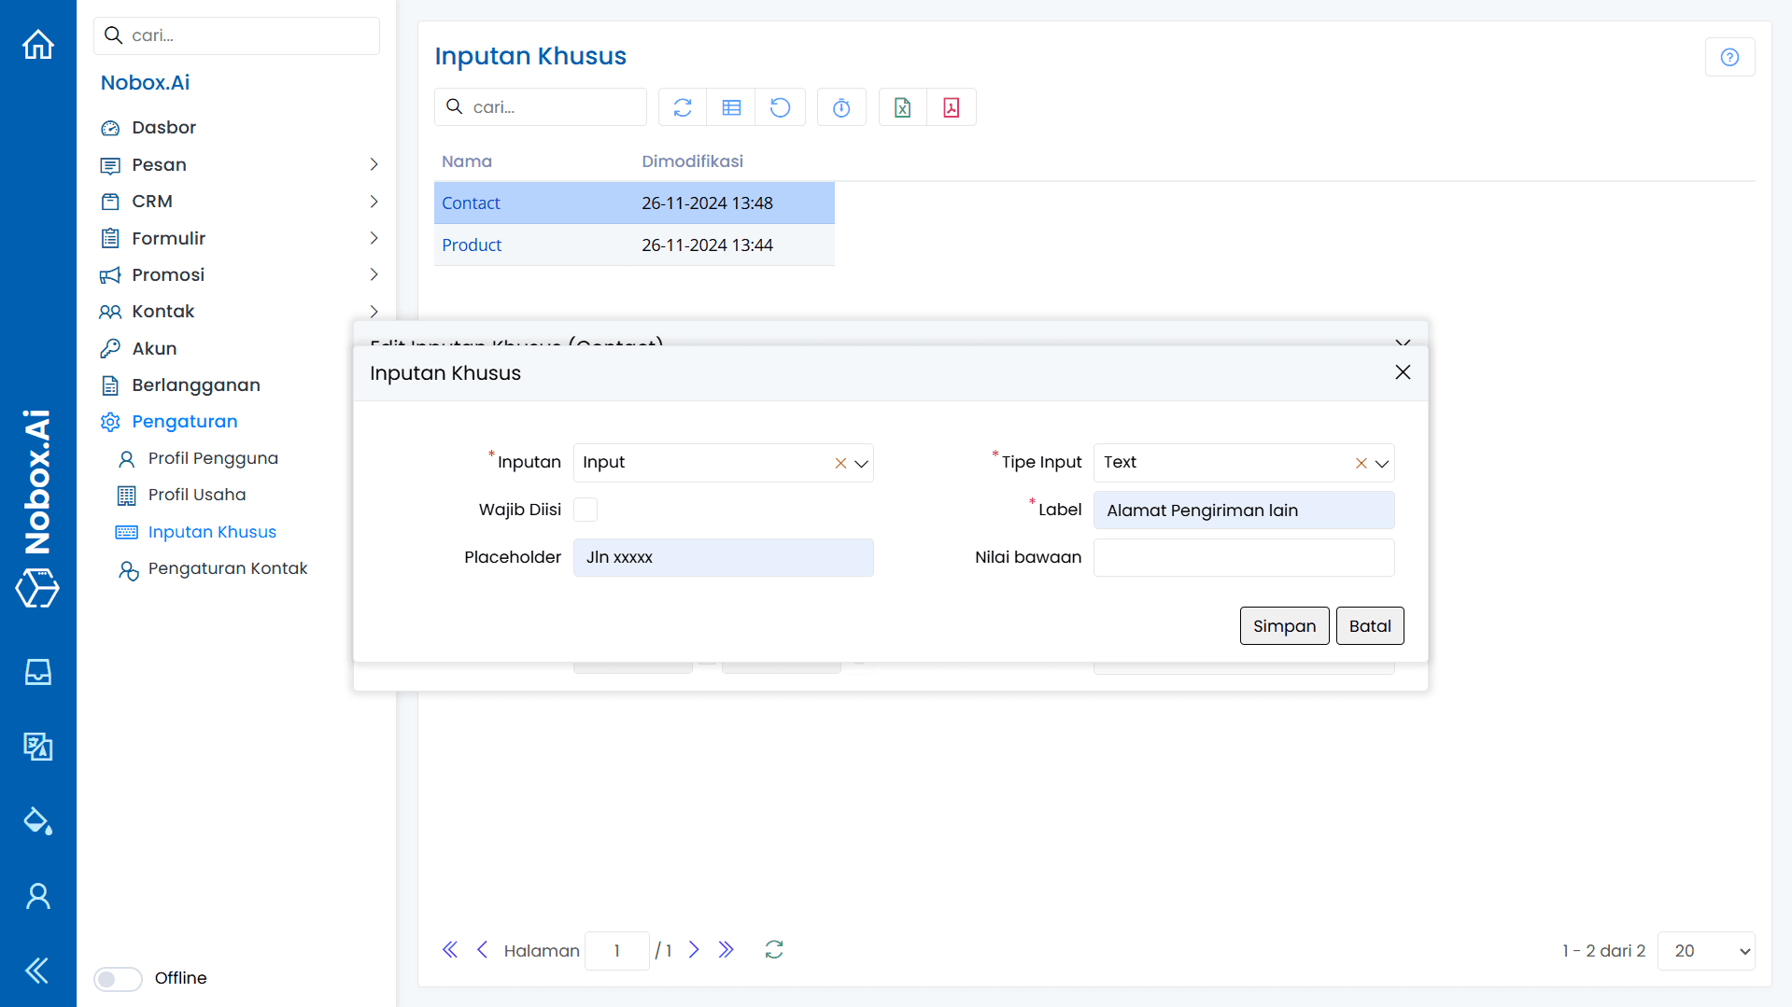Click the stopwatch filter icon

[x=840, y=106]
